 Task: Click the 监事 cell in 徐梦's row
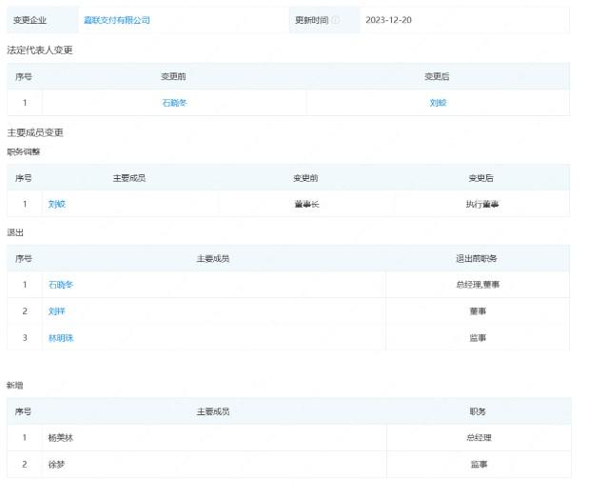(x=478, y=465)
